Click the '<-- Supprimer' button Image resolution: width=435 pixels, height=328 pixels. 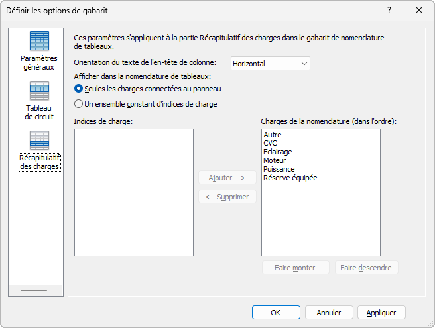[227, 197]
